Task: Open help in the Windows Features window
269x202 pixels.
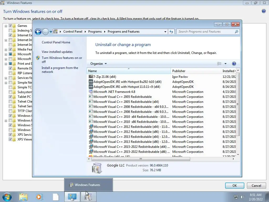Action: [264, 11]
